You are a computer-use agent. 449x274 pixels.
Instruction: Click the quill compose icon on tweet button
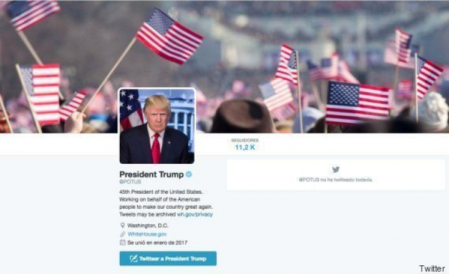pos(133,258)
